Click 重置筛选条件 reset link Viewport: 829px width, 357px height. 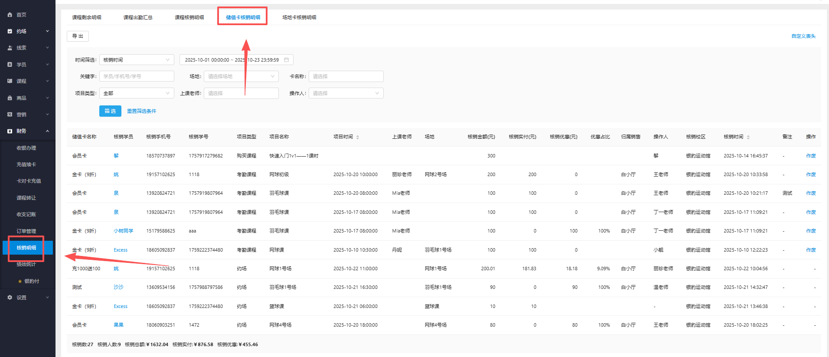coord(142,111)
